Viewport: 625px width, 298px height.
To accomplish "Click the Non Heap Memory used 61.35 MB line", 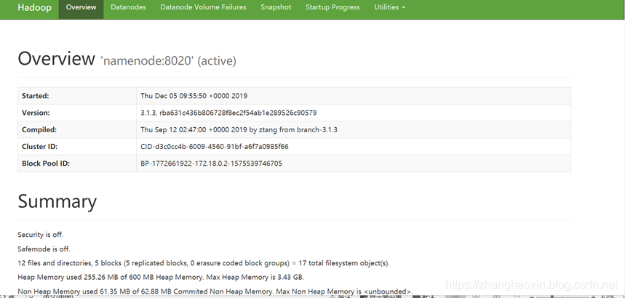I will point(215,291).
